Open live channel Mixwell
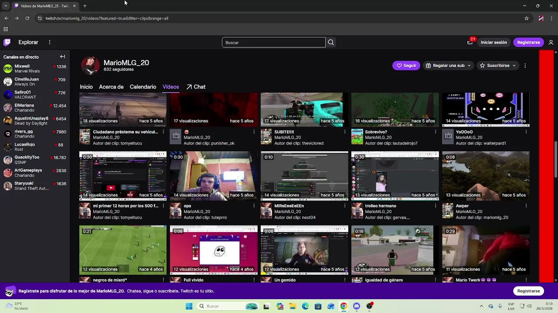Image resolution: width=558 pixels, height=313 pixels. pyautogui.click(x=35, y=69)
